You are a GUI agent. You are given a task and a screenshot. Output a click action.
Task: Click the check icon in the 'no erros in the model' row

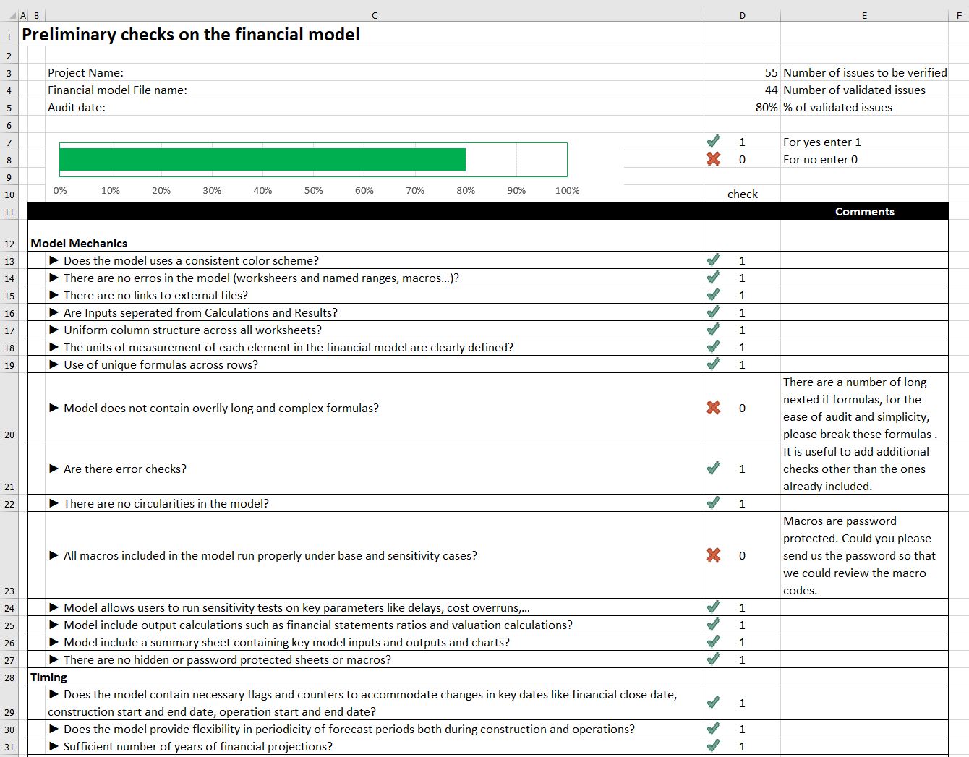[713, 277]
